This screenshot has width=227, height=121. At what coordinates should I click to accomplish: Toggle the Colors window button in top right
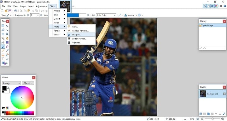216,6
